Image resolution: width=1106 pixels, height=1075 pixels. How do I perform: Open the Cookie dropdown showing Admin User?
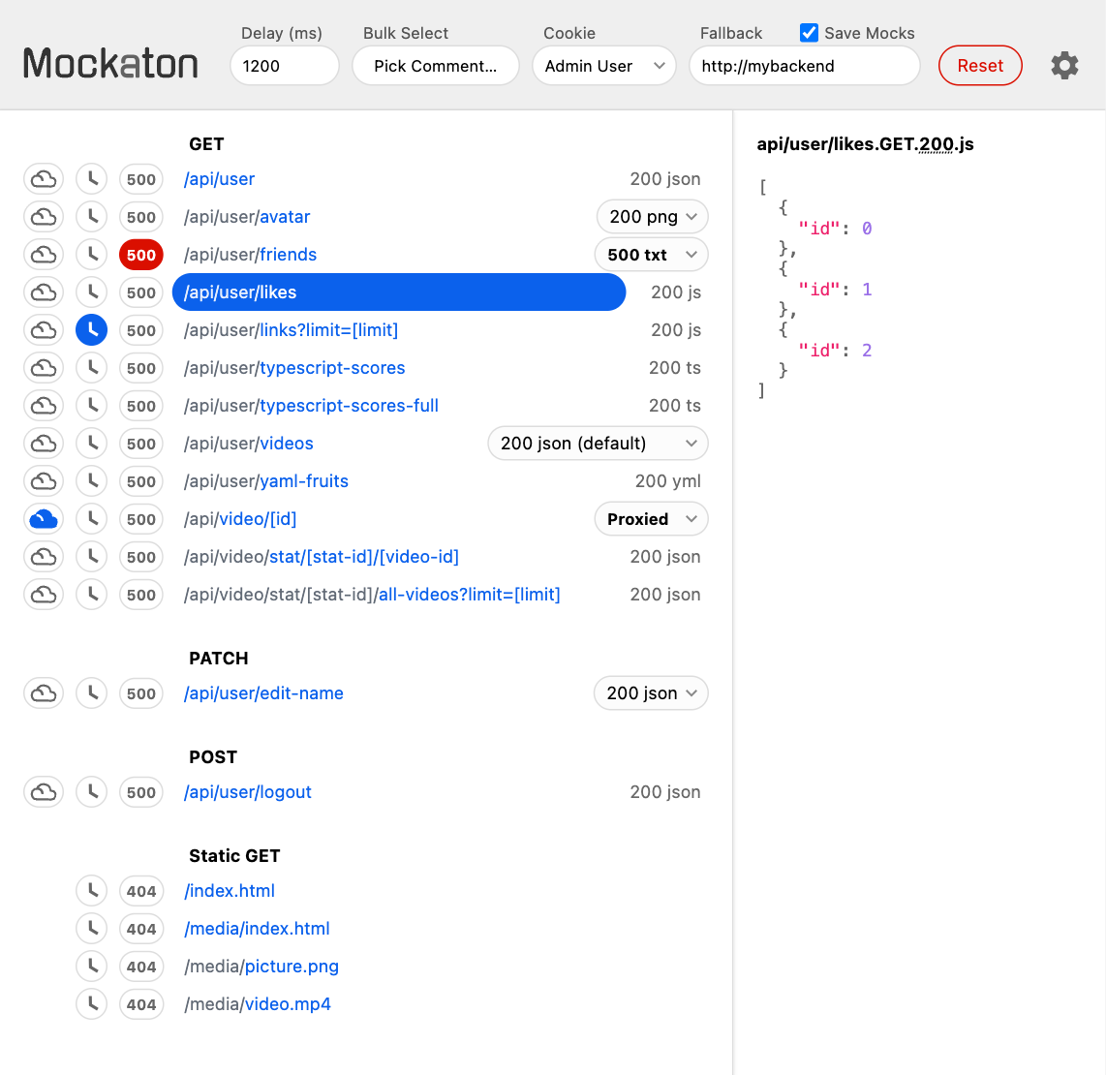coord(604,65)
